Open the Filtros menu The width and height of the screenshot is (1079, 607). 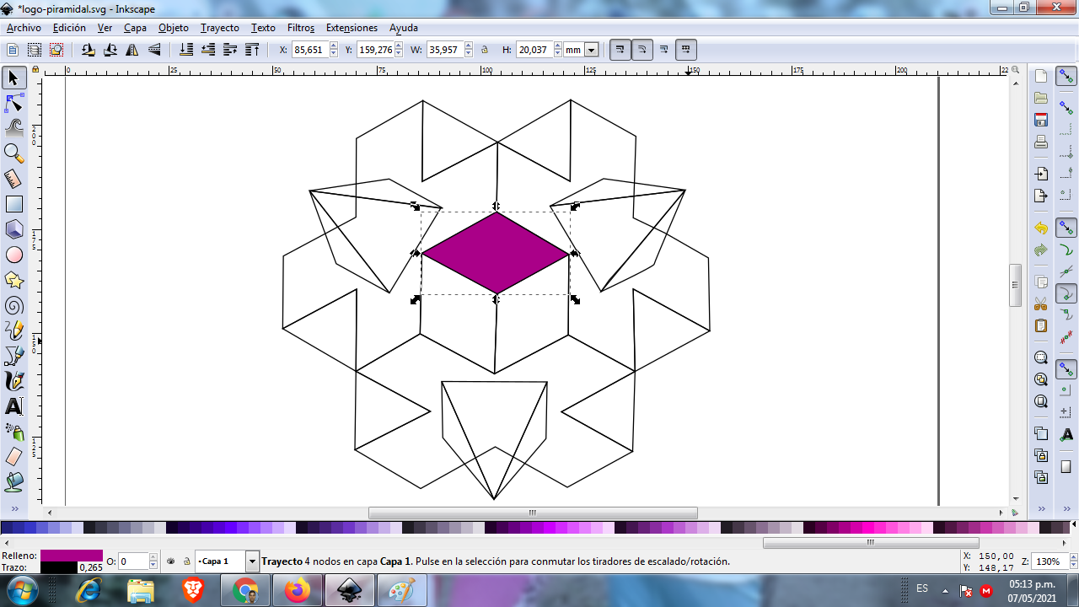click(301, 28)
